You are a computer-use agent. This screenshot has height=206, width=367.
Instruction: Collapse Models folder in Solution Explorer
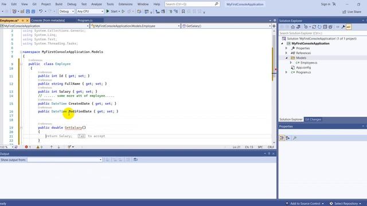click(286, 58)
